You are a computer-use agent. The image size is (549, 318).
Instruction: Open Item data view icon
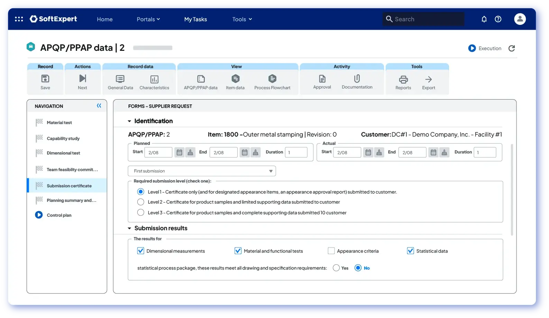pyautogui.click(x=235, y=79)
